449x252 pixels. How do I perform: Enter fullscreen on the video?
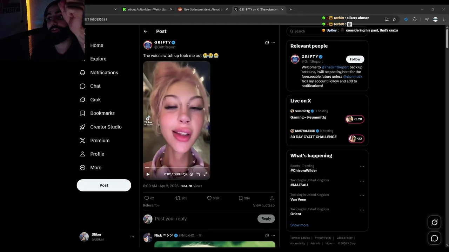point(206,174)
